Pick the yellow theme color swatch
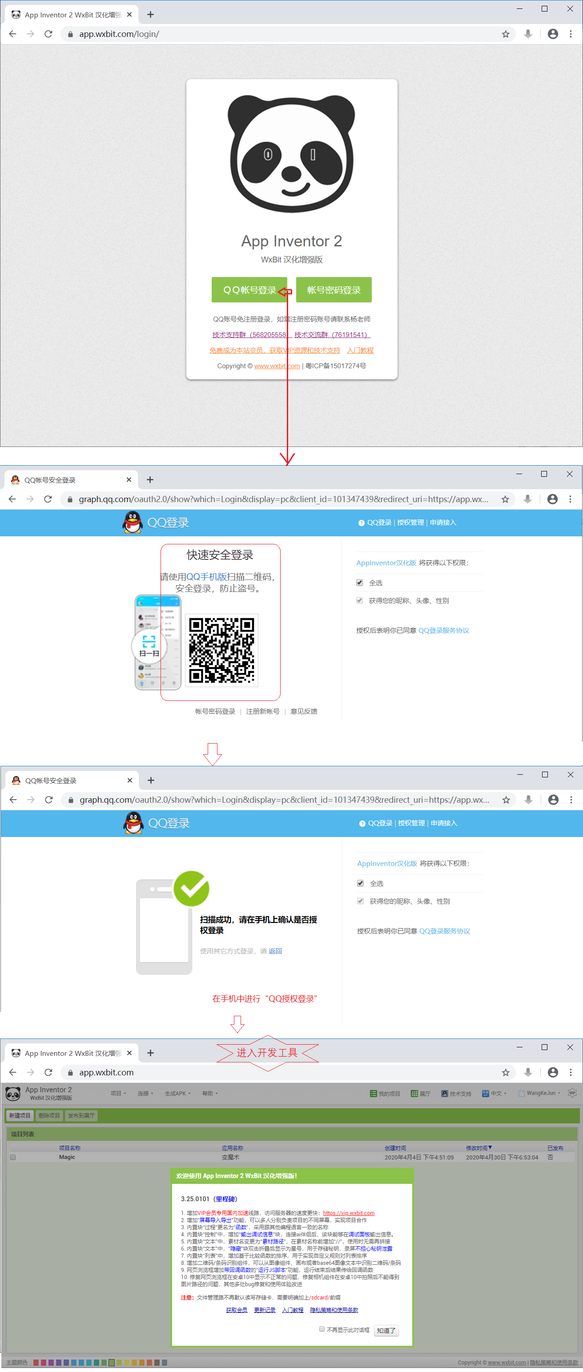The image size is (583, 1372). pos(127,1363)
